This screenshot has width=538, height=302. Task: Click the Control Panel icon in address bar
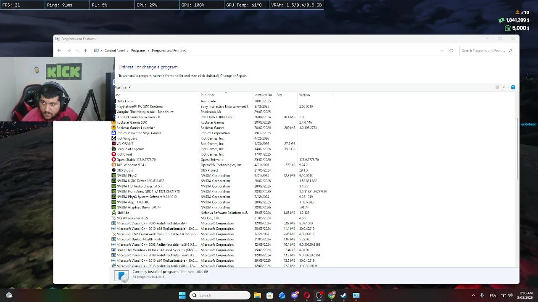(x=96, y=51)
